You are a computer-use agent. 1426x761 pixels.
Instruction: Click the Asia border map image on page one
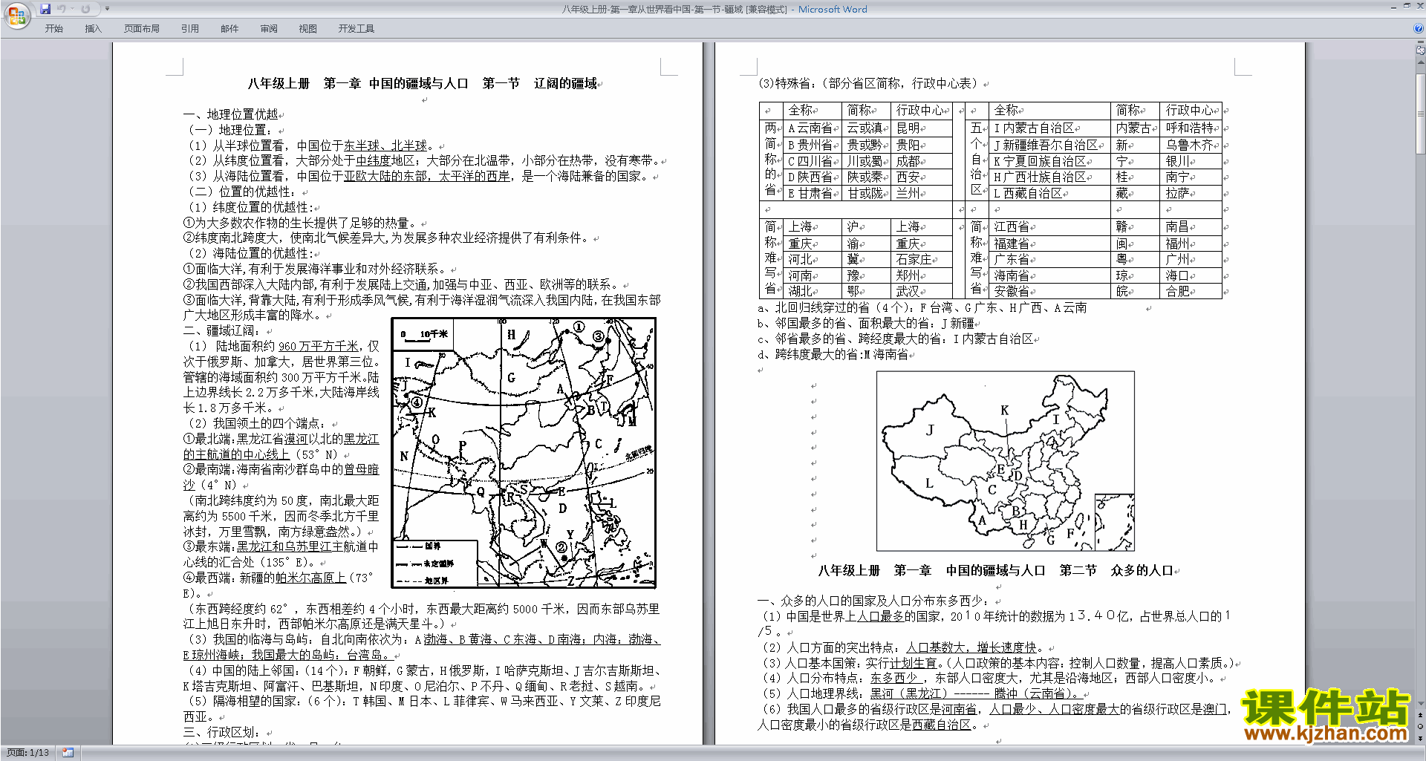tap(524, 453)
